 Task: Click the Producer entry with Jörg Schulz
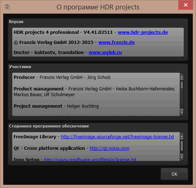click(x=62, y=77)
